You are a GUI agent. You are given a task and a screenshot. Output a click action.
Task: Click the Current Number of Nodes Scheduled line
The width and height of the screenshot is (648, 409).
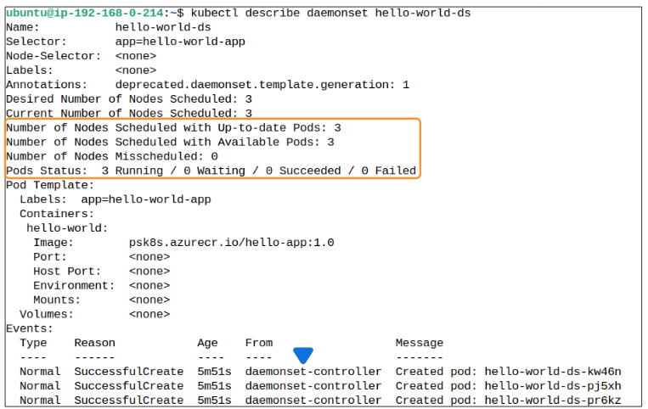click(x=129, y=113)
